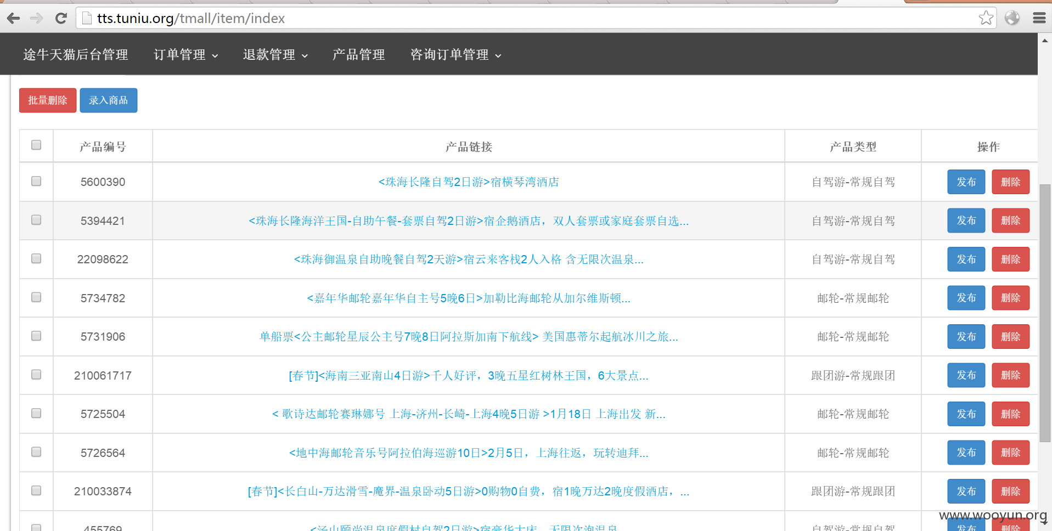The width and height of the screenshot is (1052, 531).
Task: Open the 产品管理 menu item
Action: point(359,54)
